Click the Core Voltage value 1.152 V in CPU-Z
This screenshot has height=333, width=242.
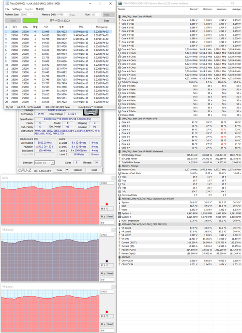[x=72, y=114]
